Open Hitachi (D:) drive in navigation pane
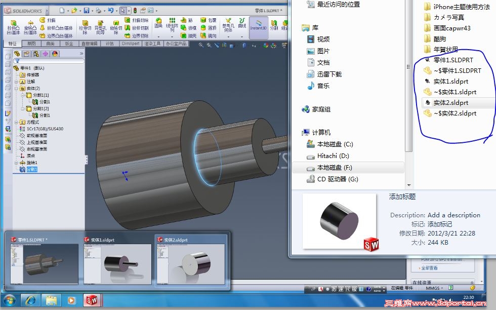The image size is (496, 310). 328,156
